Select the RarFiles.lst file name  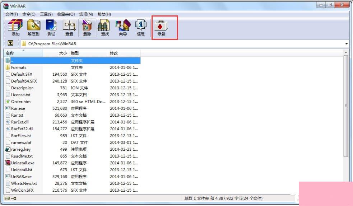point(21,136)
